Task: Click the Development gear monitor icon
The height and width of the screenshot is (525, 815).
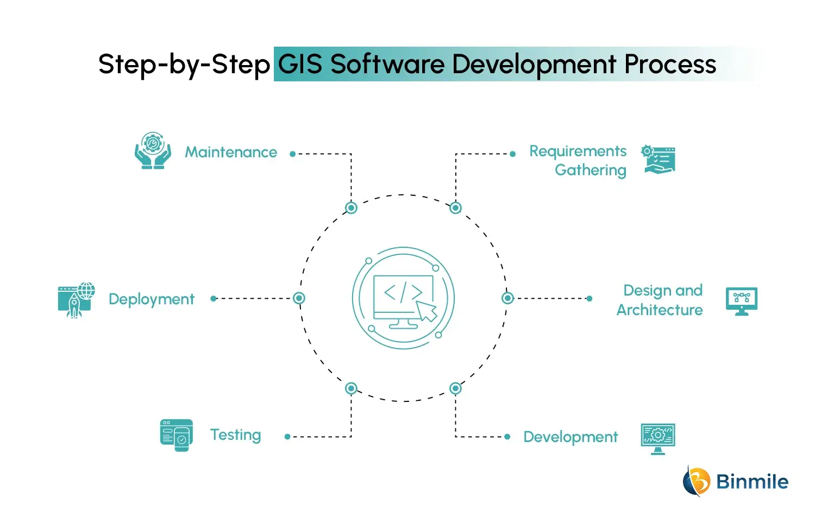Action: (658, 439)
